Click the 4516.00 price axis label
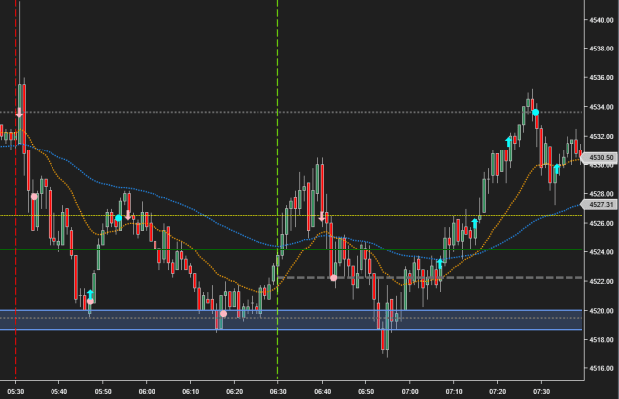The image size is (619, 399). [601, 368]
